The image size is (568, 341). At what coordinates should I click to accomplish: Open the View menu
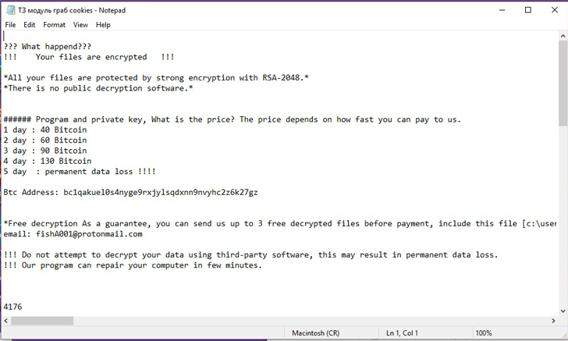pyautogui.click(x=80, y=25)
